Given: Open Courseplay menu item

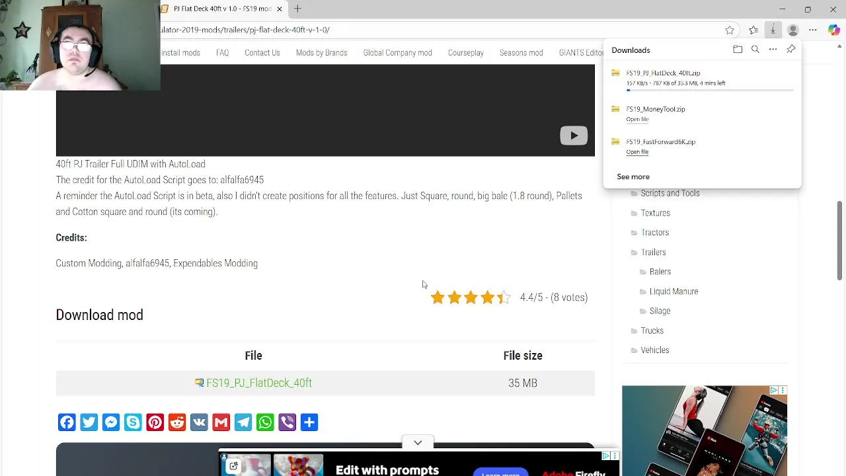Looking at the screenshot, I should click(x=466, y=53).
